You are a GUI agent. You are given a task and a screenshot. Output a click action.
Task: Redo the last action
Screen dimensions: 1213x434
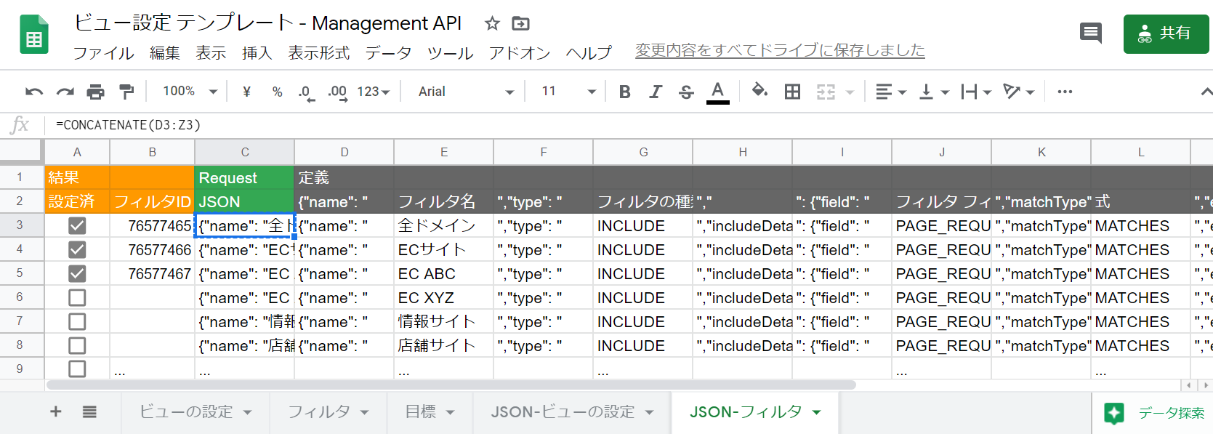coord(65,92)
